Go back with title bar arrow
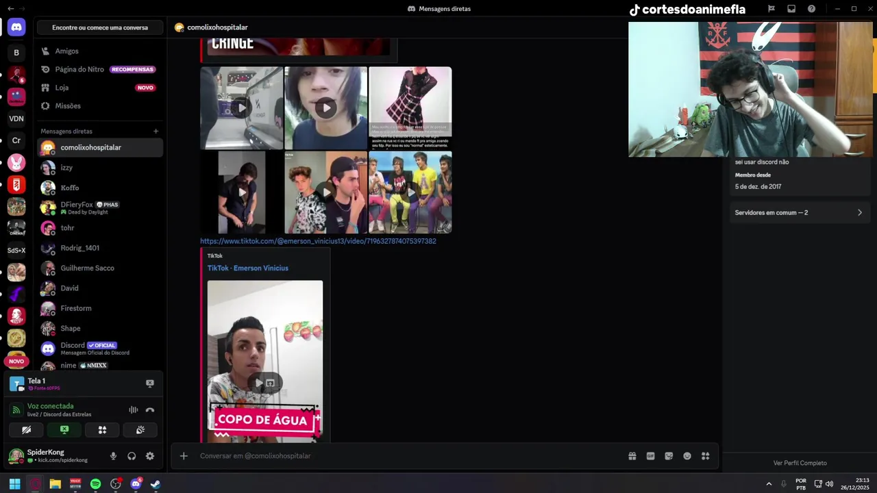 10,9
